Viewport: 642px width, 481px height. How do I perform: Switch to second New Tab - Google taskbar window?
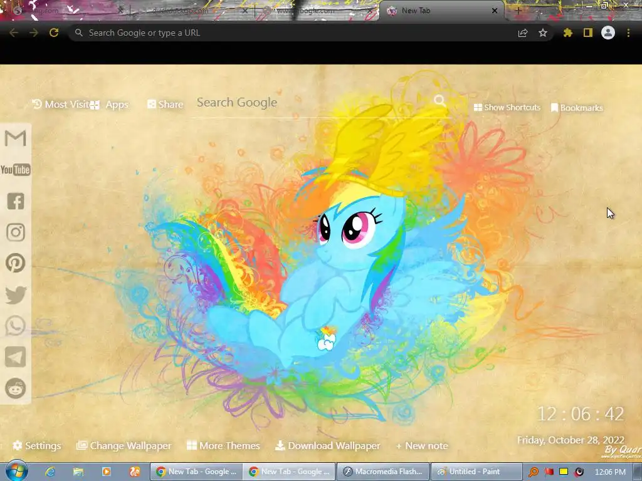pyautogui.click(x=289, y=472)
